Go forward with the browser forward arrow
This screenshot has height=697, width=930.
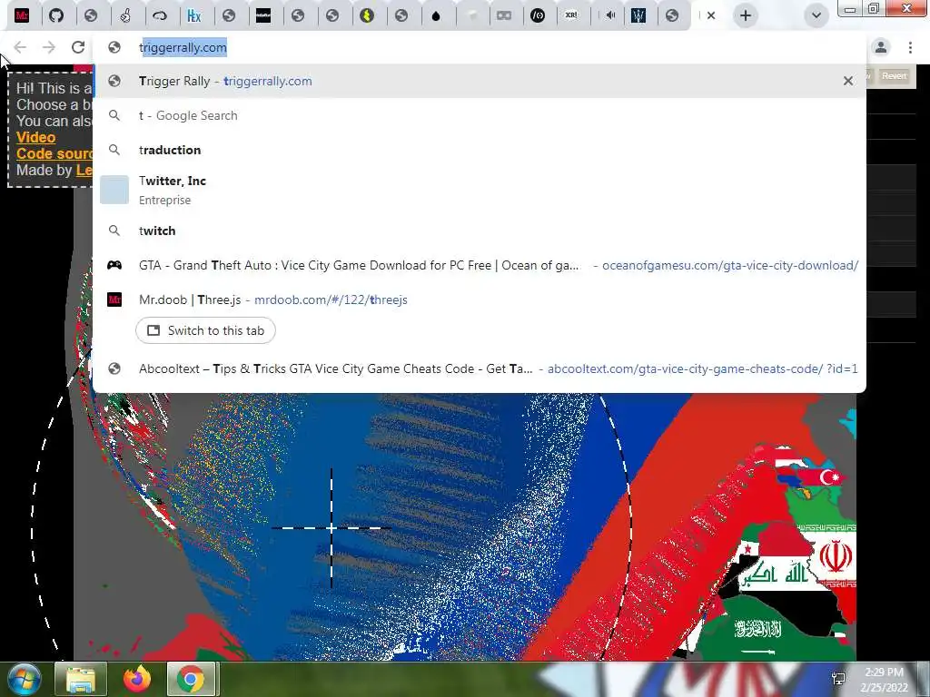point(49,47)
